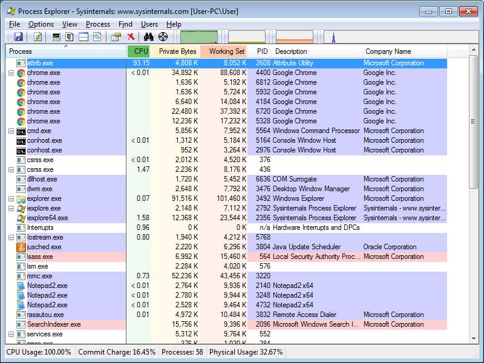Select the dllhost.exe process row
This screenshot has width=484, height=363.
(x=226, y=179)
